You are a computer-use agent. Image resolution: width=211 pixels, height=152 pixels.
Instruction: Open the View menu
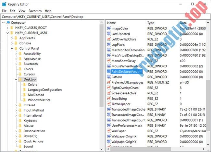tap(22, 11)
